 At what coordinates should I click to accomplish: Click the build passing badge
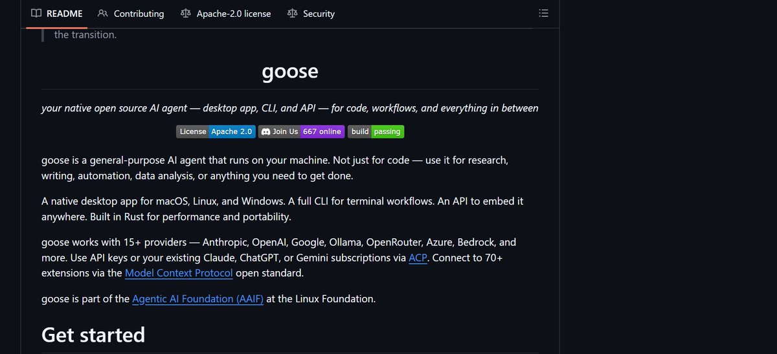(376, 131)
